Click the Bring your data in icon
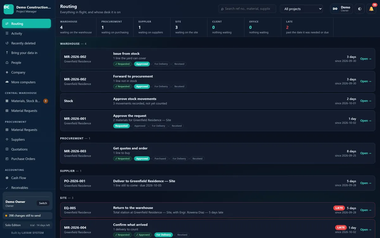The width and height of the screenshot is (380, 238). coord(7,53)
